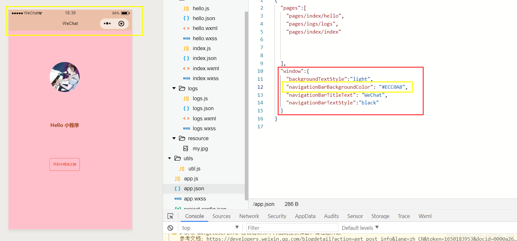Switch to the Console tab

pos(195,216)
